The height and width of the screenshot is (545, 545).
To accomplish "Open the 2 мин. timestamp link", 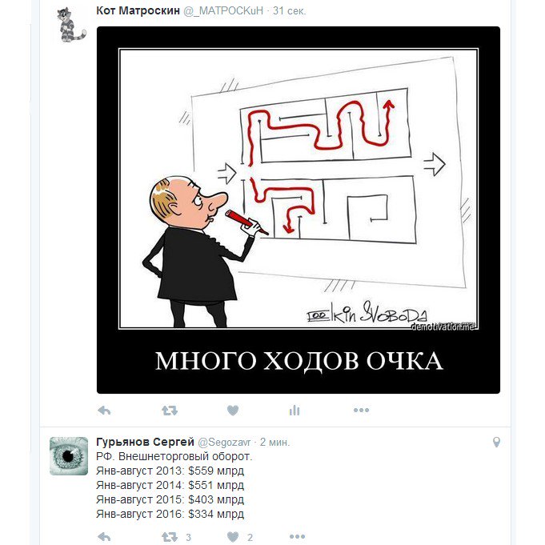I will [x=275, y=443].
